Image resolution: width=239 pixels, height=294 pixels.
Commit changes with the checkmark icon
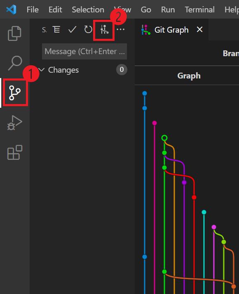pos(72,29)
